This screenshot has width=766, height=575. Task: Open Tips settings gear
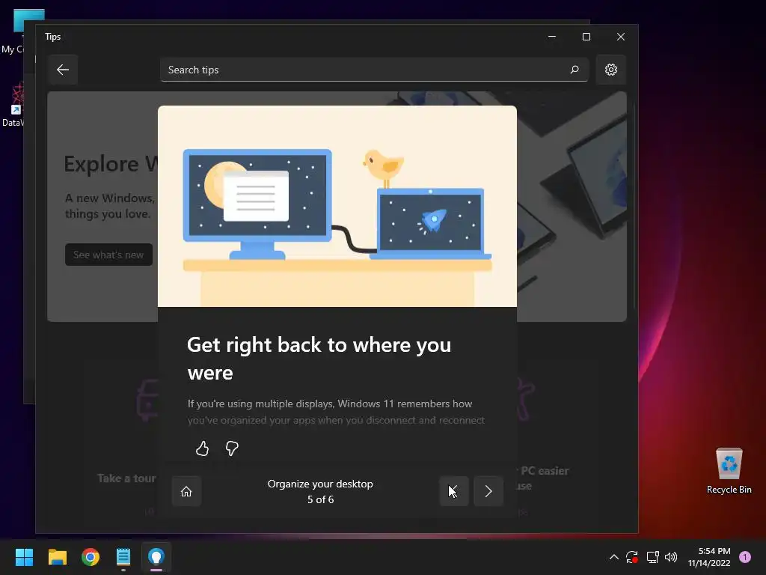[610, 70]
